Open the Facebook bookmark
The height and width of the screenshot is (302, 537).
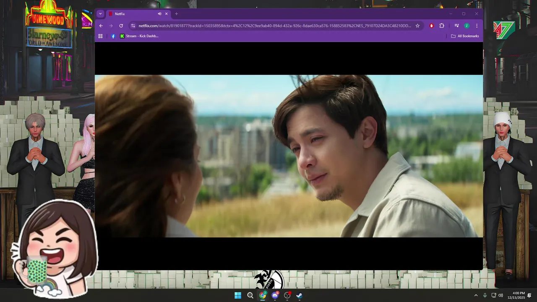coord(113,36)
